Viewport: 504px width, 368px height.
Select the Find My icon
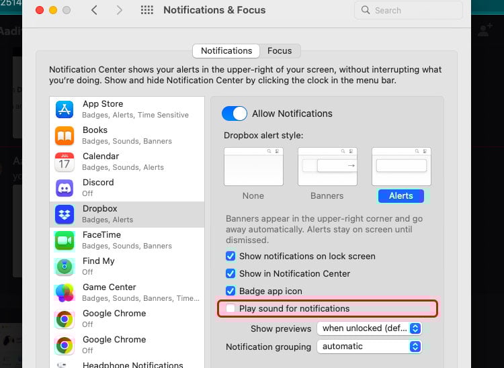click(x=65, y=267)
